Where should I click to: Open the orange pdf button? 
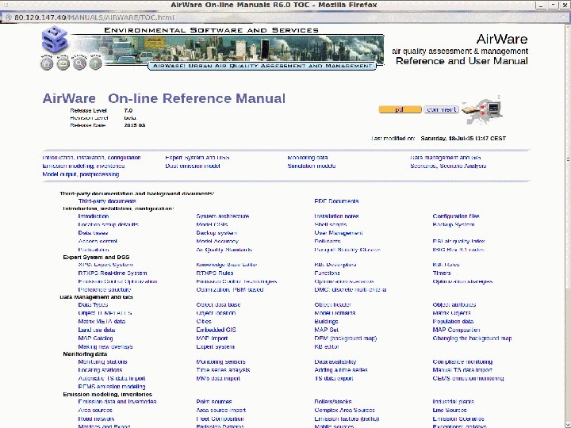pos(400,109)
